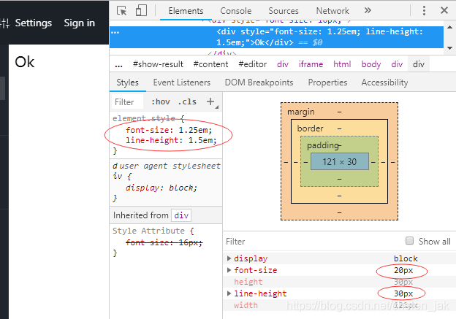Click the New Style Rule plus icon

210,101
